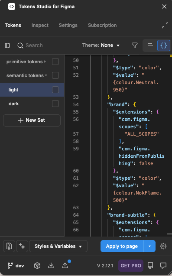Click "brand-subtle" key on line 64

point(127,215)
